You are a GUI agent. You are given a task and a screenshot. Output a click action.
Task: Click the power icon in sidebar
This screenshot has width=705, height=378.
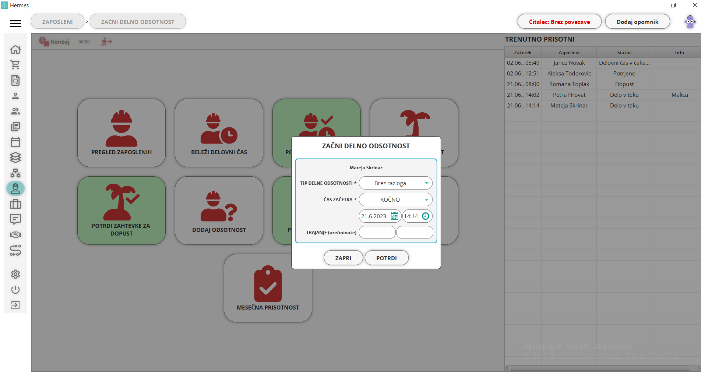click(x=15, y=290)
